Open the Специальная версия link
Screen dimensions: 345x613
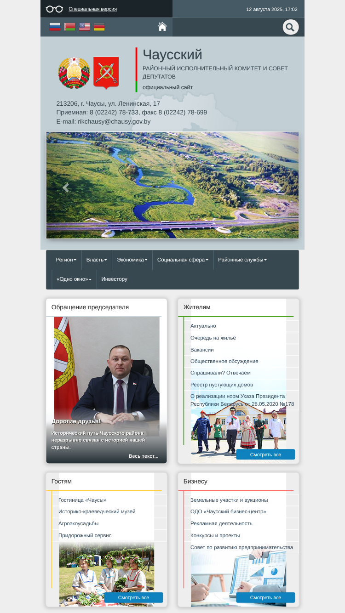[x=92, y=9]
